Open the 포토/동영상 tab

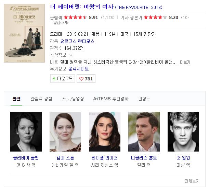point(73,99)
